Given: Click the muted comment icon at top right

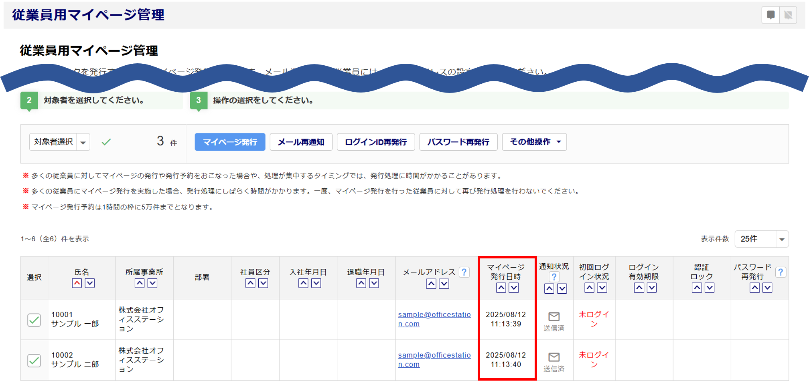Looking at the screenshot, I should (788, 15).
